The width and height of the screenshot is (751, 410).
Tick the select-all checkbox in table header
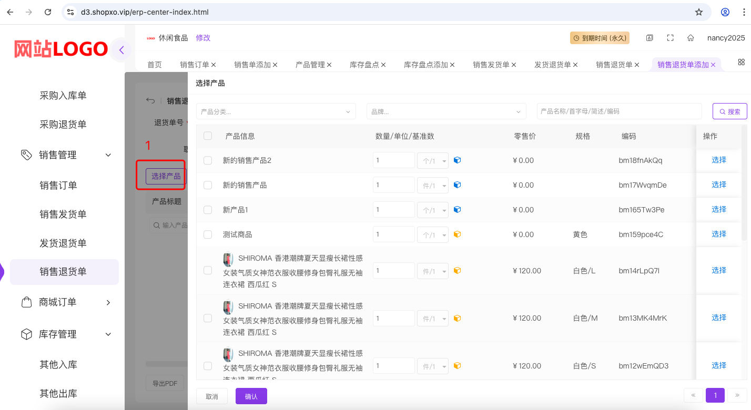pyautogui.click(x=208, y=136)
